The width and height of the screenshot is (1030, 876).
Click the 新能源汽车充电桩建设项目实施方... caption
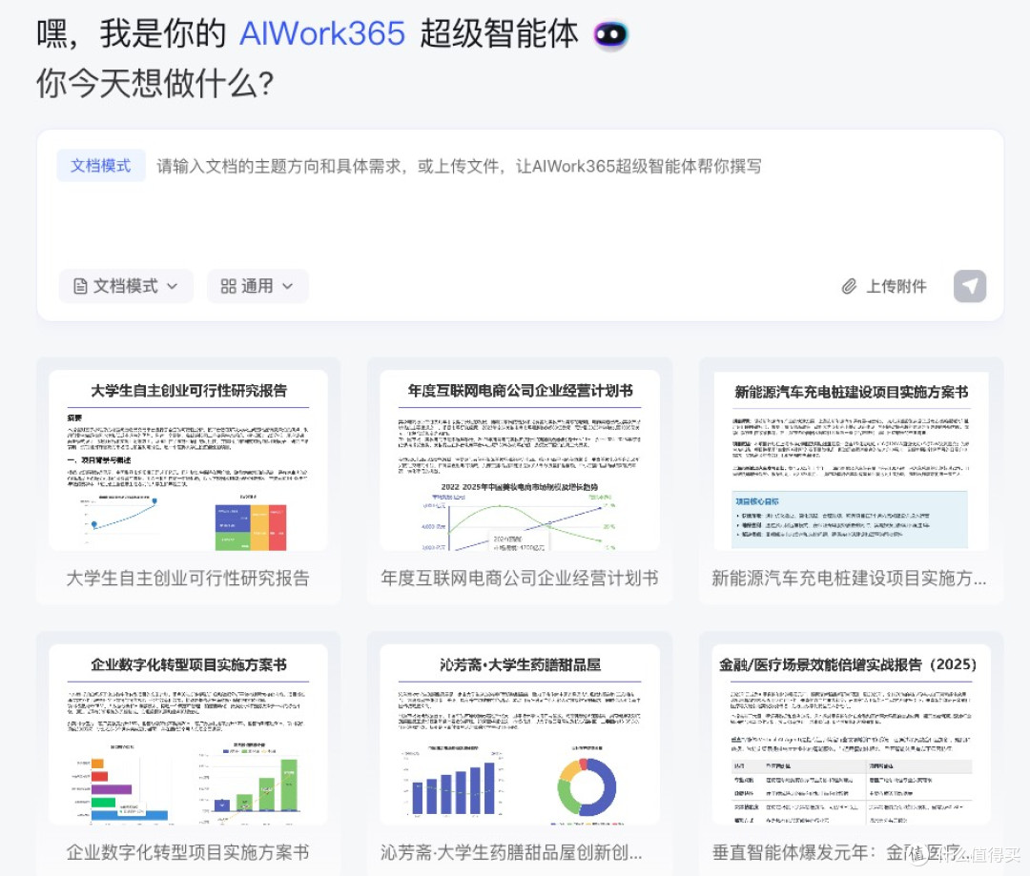click(x=849, y=578)
